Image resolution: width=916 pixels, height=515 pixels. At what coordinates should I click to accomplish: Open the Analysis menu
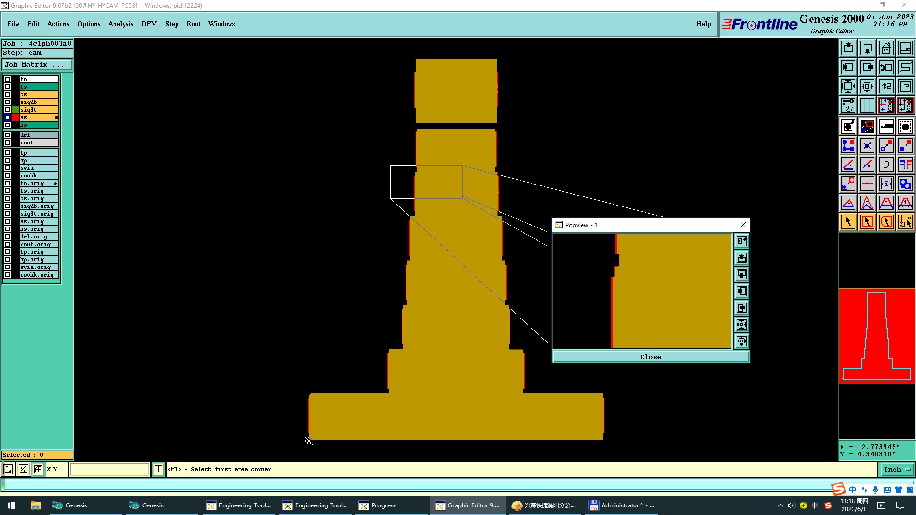coord(120,24)
